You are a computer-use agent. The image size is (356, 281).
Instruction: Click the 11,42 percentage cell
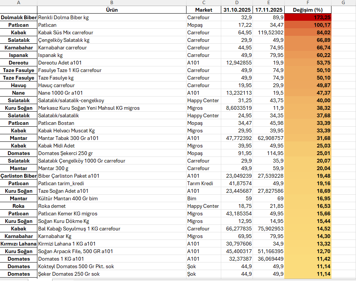308,259
